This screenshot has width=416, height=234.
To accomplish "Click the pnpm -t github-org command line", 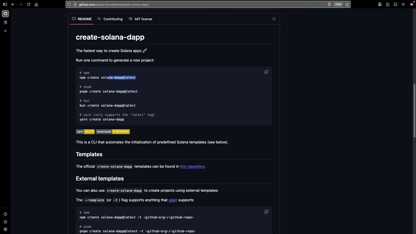I will point(138,231).
